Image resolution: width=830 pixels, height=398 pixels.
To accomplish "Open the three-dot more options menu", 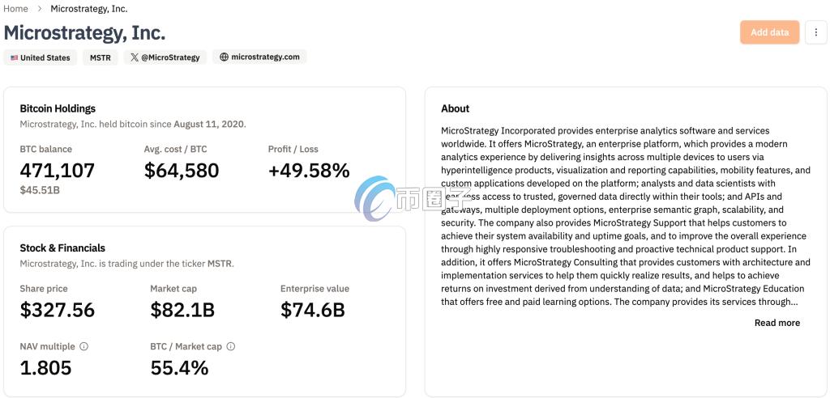I will coord(815,32).
